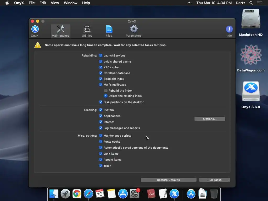Image resolution: width=268 pixels, height=201 pixels.
Task: Click Restore Defaults
Action: pos(169,180)
